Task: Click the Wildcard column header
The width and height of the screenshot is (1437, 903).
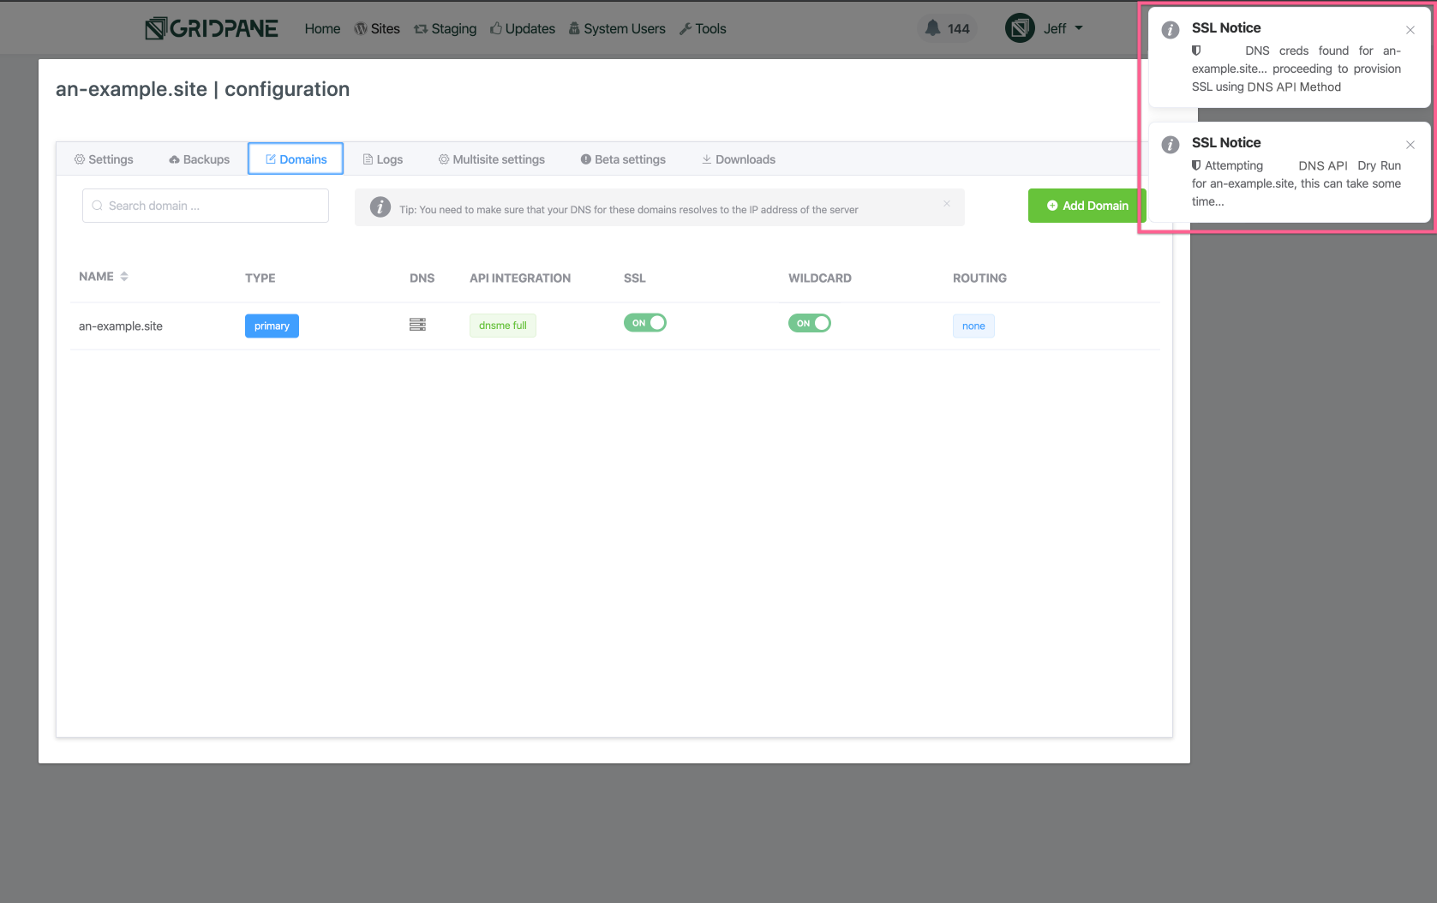Action: click(820, 278)
